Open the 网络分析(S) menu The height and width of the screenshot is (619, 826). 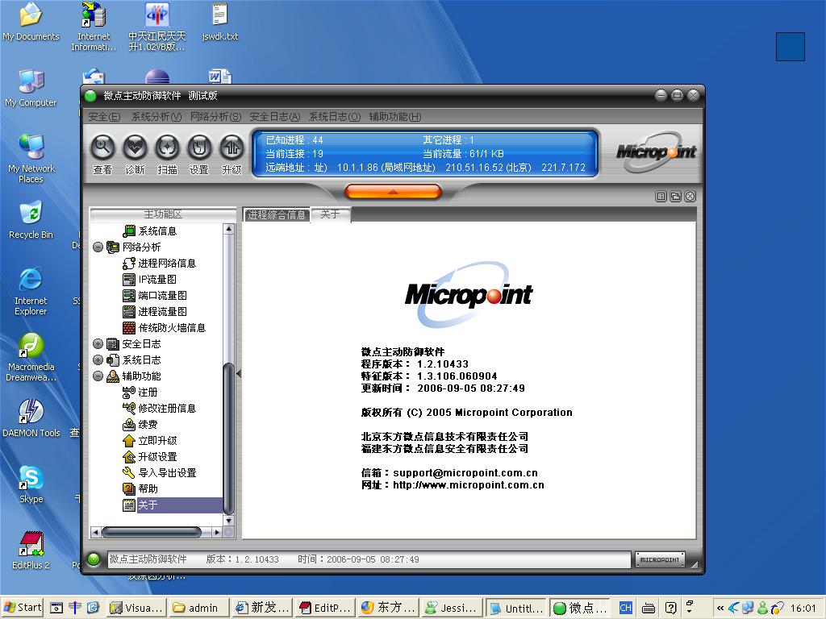[215, 117]
